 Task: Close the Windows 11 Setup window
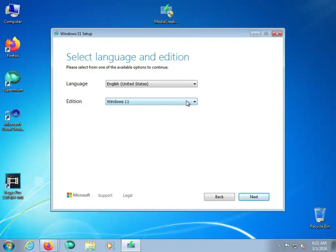point(277,34)
